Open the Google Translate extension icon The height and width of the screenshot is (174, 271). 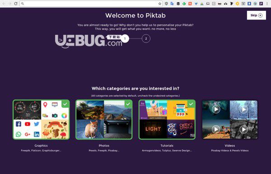coord(172,4)
